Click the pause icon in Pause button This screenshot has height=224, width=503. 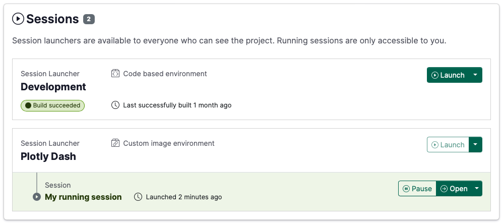click(405, 189)
